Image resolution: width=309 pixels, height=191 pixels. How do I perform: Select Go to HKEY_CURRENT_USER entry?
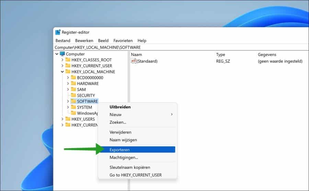coord(137,175)
